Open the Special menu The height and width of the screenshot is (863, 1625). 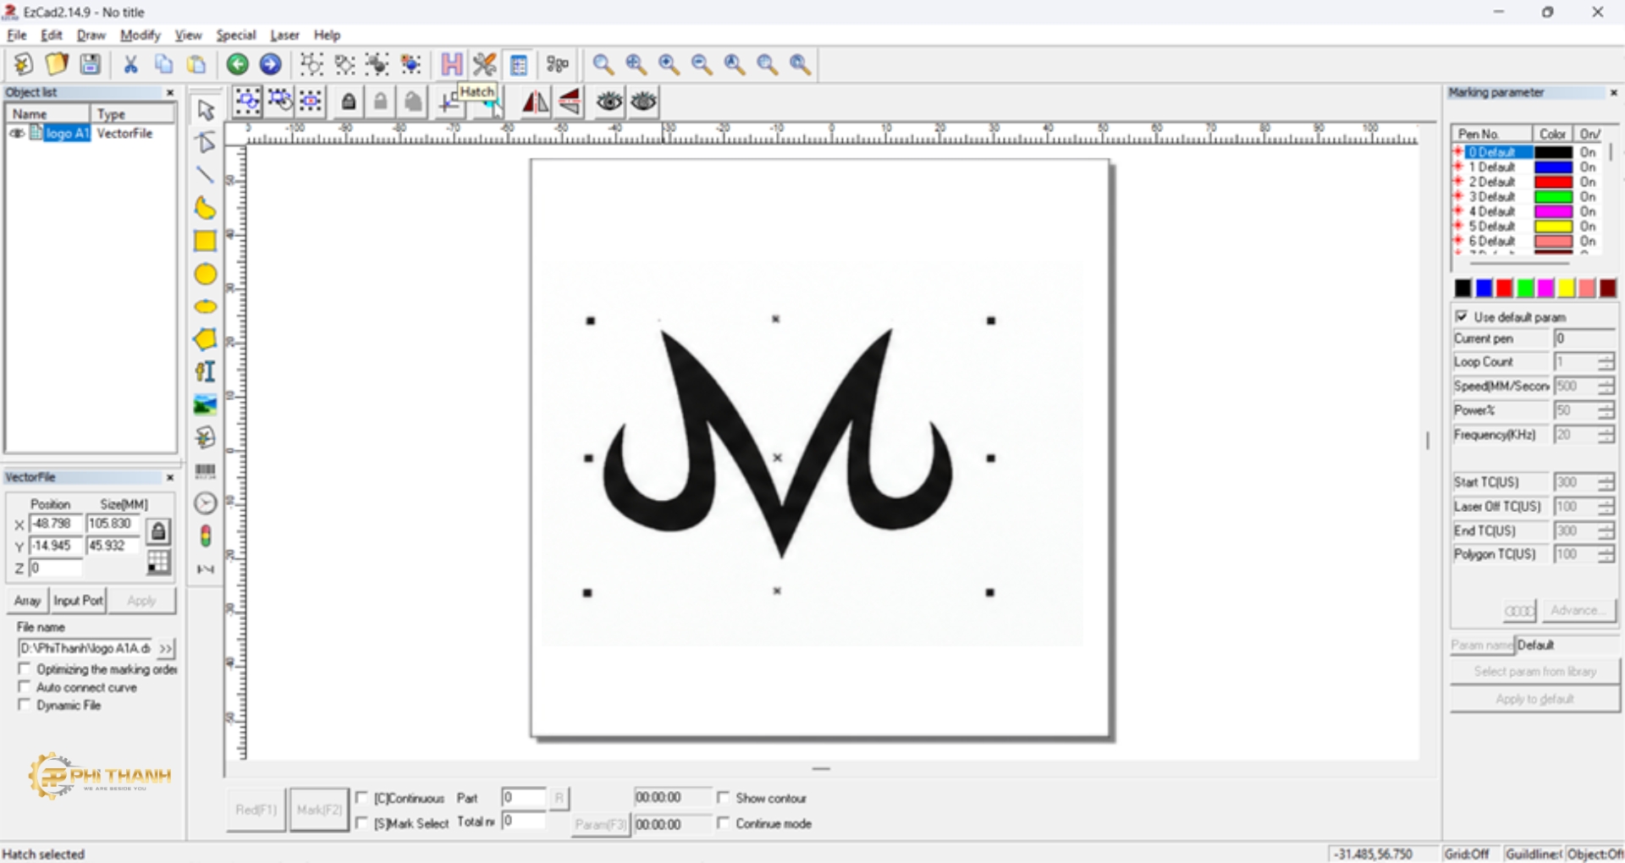click(235, 35)
